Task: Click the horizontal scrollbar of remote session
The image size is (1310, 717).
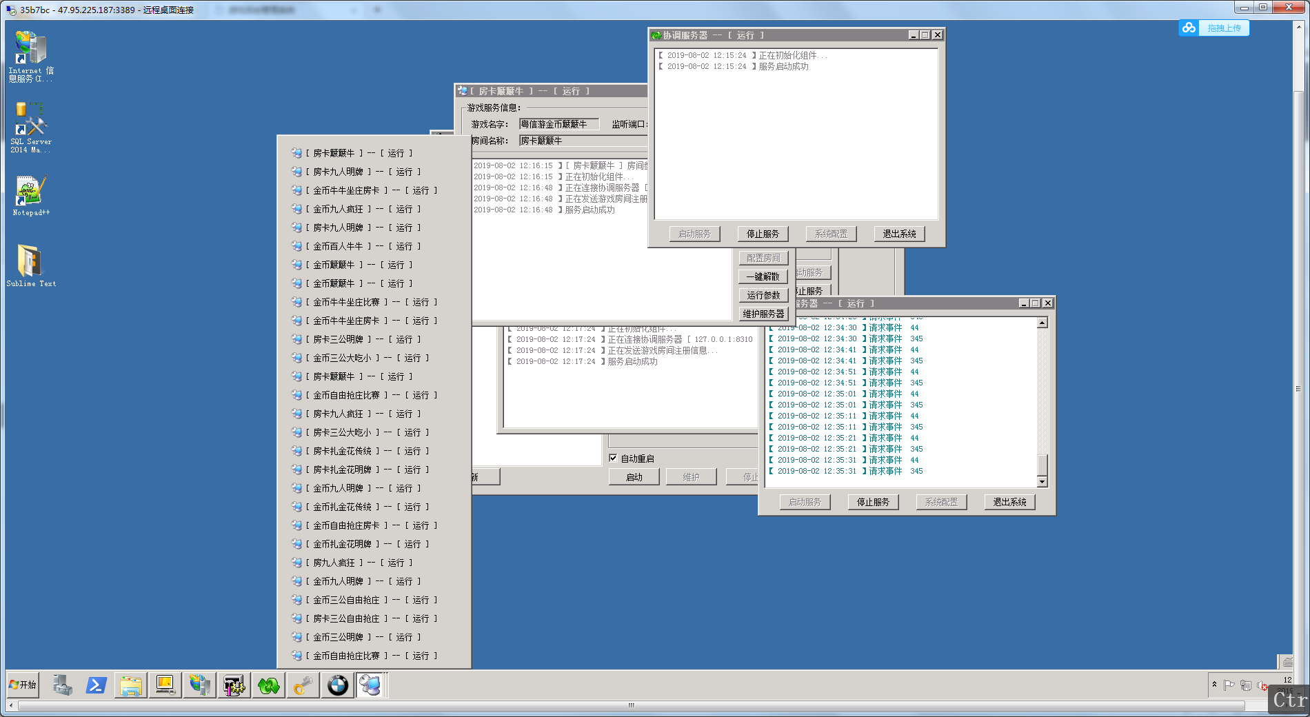Action: point(630,705)
